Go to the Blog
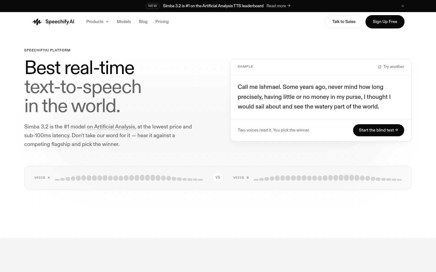 [143, 22]
